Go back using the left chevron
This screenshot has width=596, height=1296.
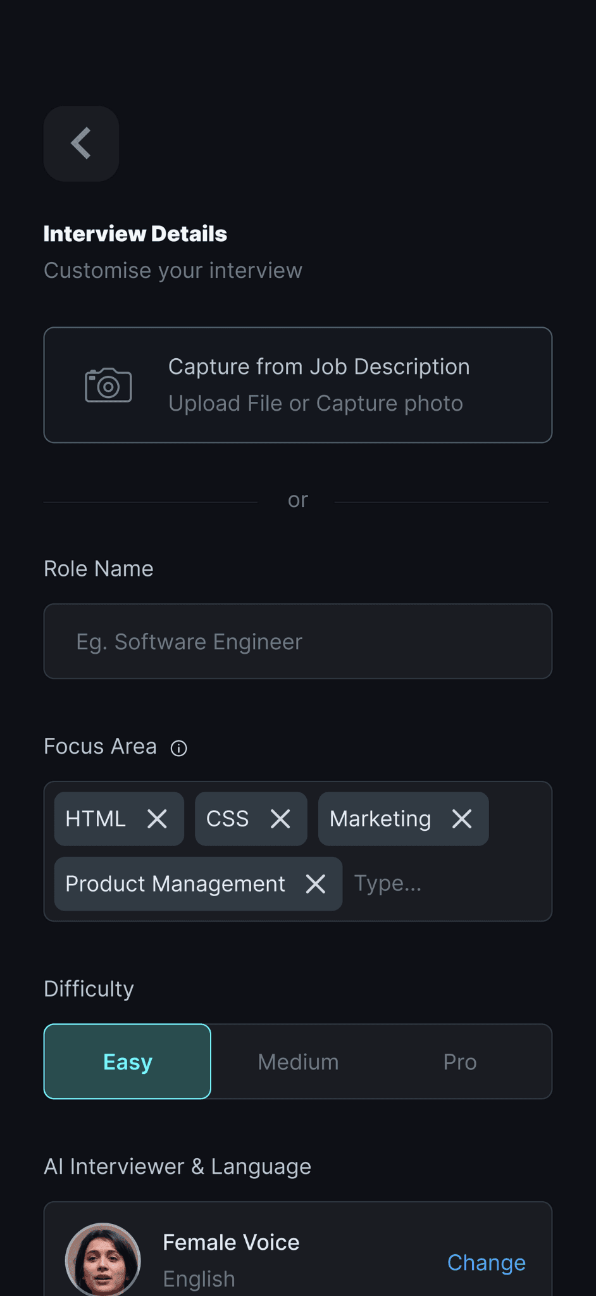(81, 144)
